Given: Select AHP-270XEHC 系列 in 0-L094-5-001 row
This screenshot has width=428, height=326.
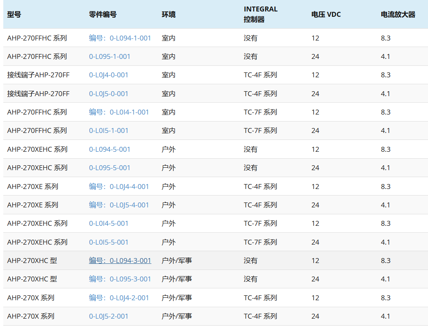Looking at the screenshot, I should 37,149.
